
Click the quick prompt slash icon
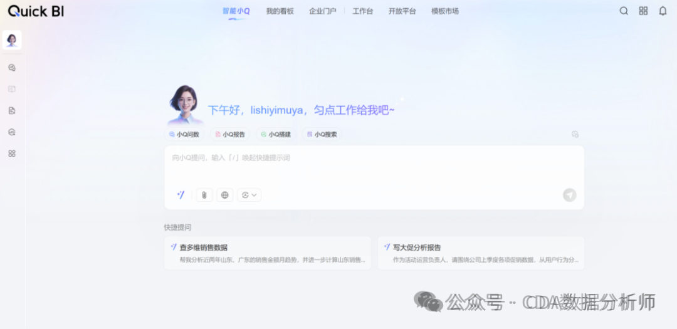pos(181,195)
